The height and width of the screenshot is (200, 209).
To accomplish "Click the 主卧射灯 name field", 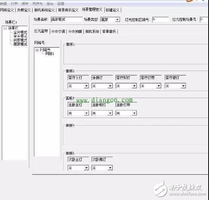I will [x=102, y=105].
